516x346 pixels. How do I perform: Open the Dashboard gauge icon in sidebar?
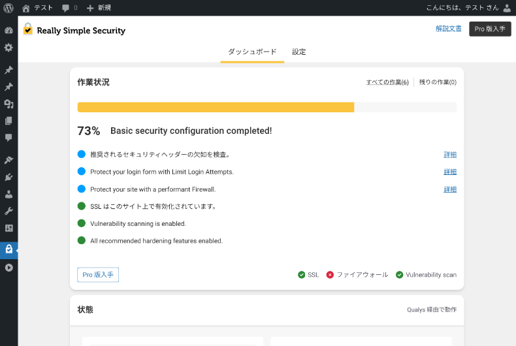pos(8,31)
